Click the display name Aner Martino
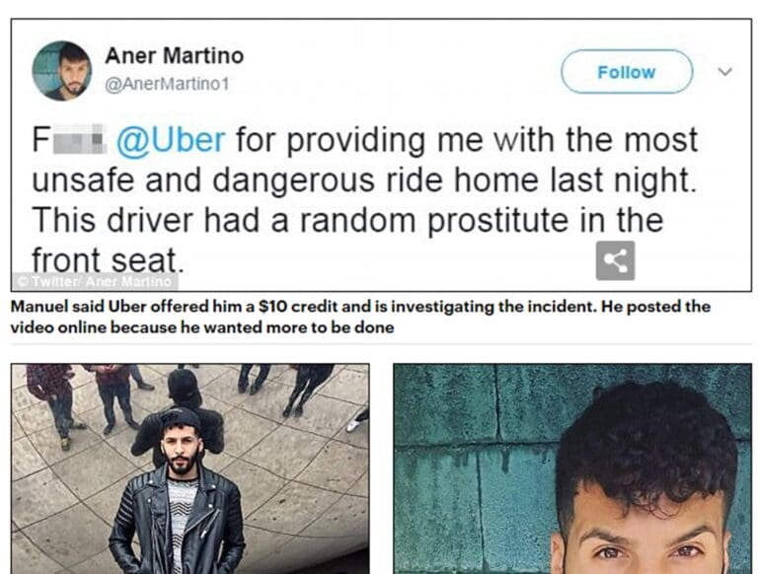The width and height of the screenshot is (758, 574). [x=175, y=55]
